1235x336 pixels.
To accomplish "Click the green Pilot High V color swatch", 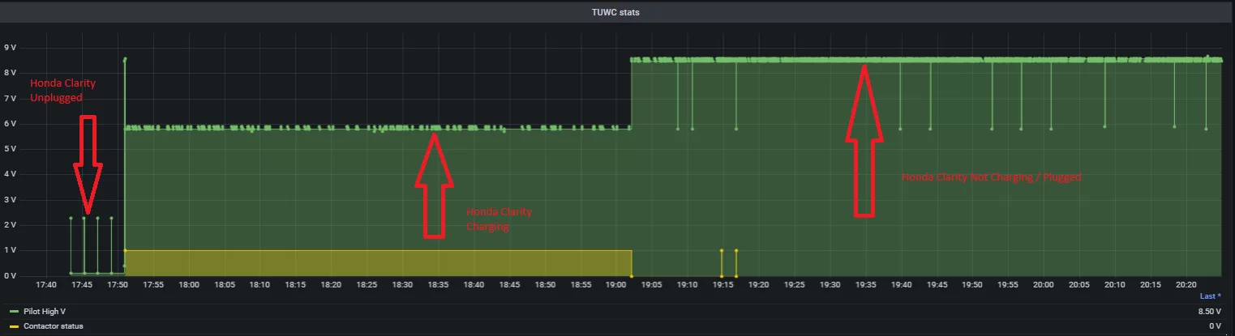I will point(14,311).
